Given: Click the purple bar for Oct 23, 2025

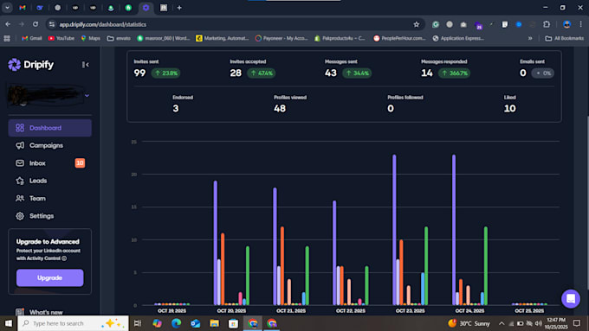Looking at the screenshot, I should click(x=394, y=229).
